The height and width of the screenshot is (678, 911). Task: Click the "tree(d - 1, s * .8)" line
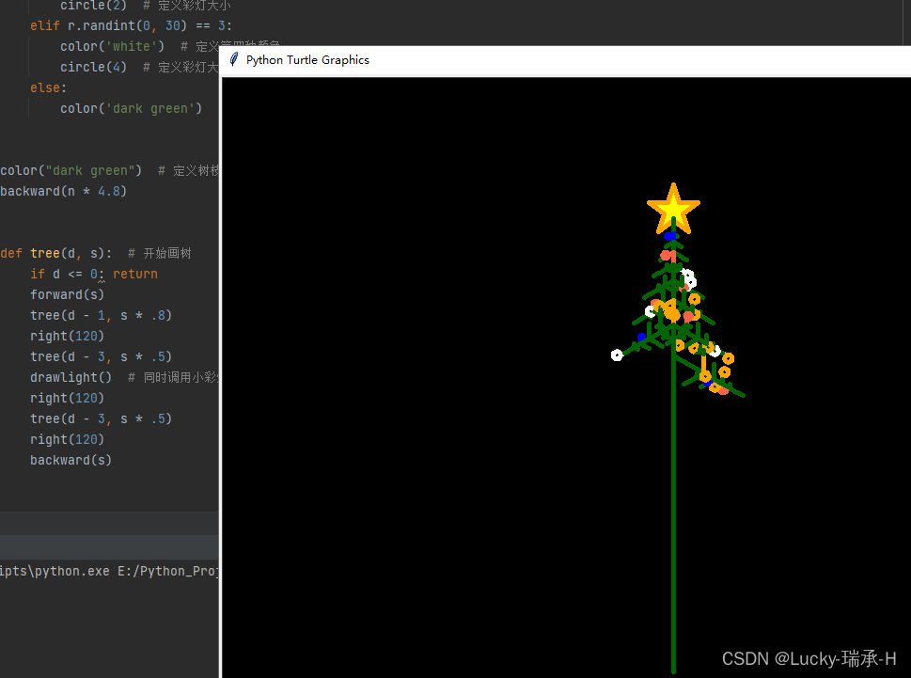[x=101, y=315]
